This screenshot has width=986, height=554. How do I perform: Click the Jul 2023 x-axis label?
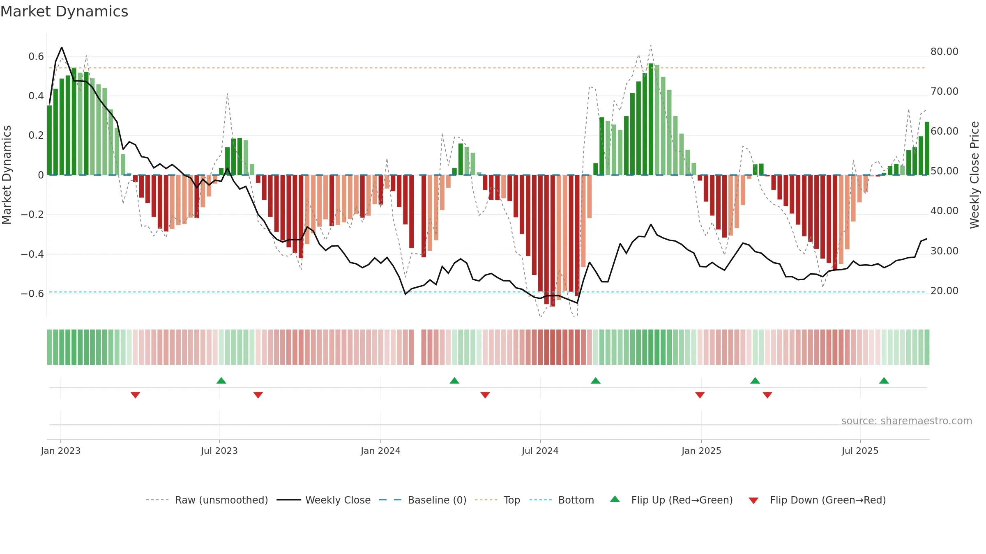(x=219, y=451)
